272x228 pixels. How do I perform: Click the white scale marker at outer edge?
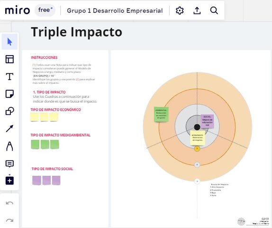(197, 181)
